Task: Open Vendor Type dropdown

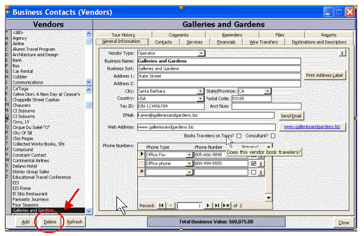Action: coord(201,53)
